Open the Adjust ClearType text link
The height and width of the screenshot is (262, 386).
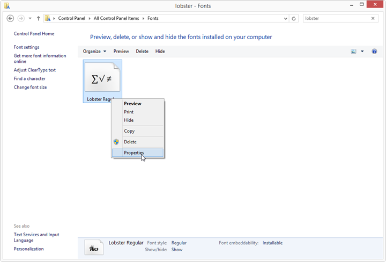coord(35,70)
